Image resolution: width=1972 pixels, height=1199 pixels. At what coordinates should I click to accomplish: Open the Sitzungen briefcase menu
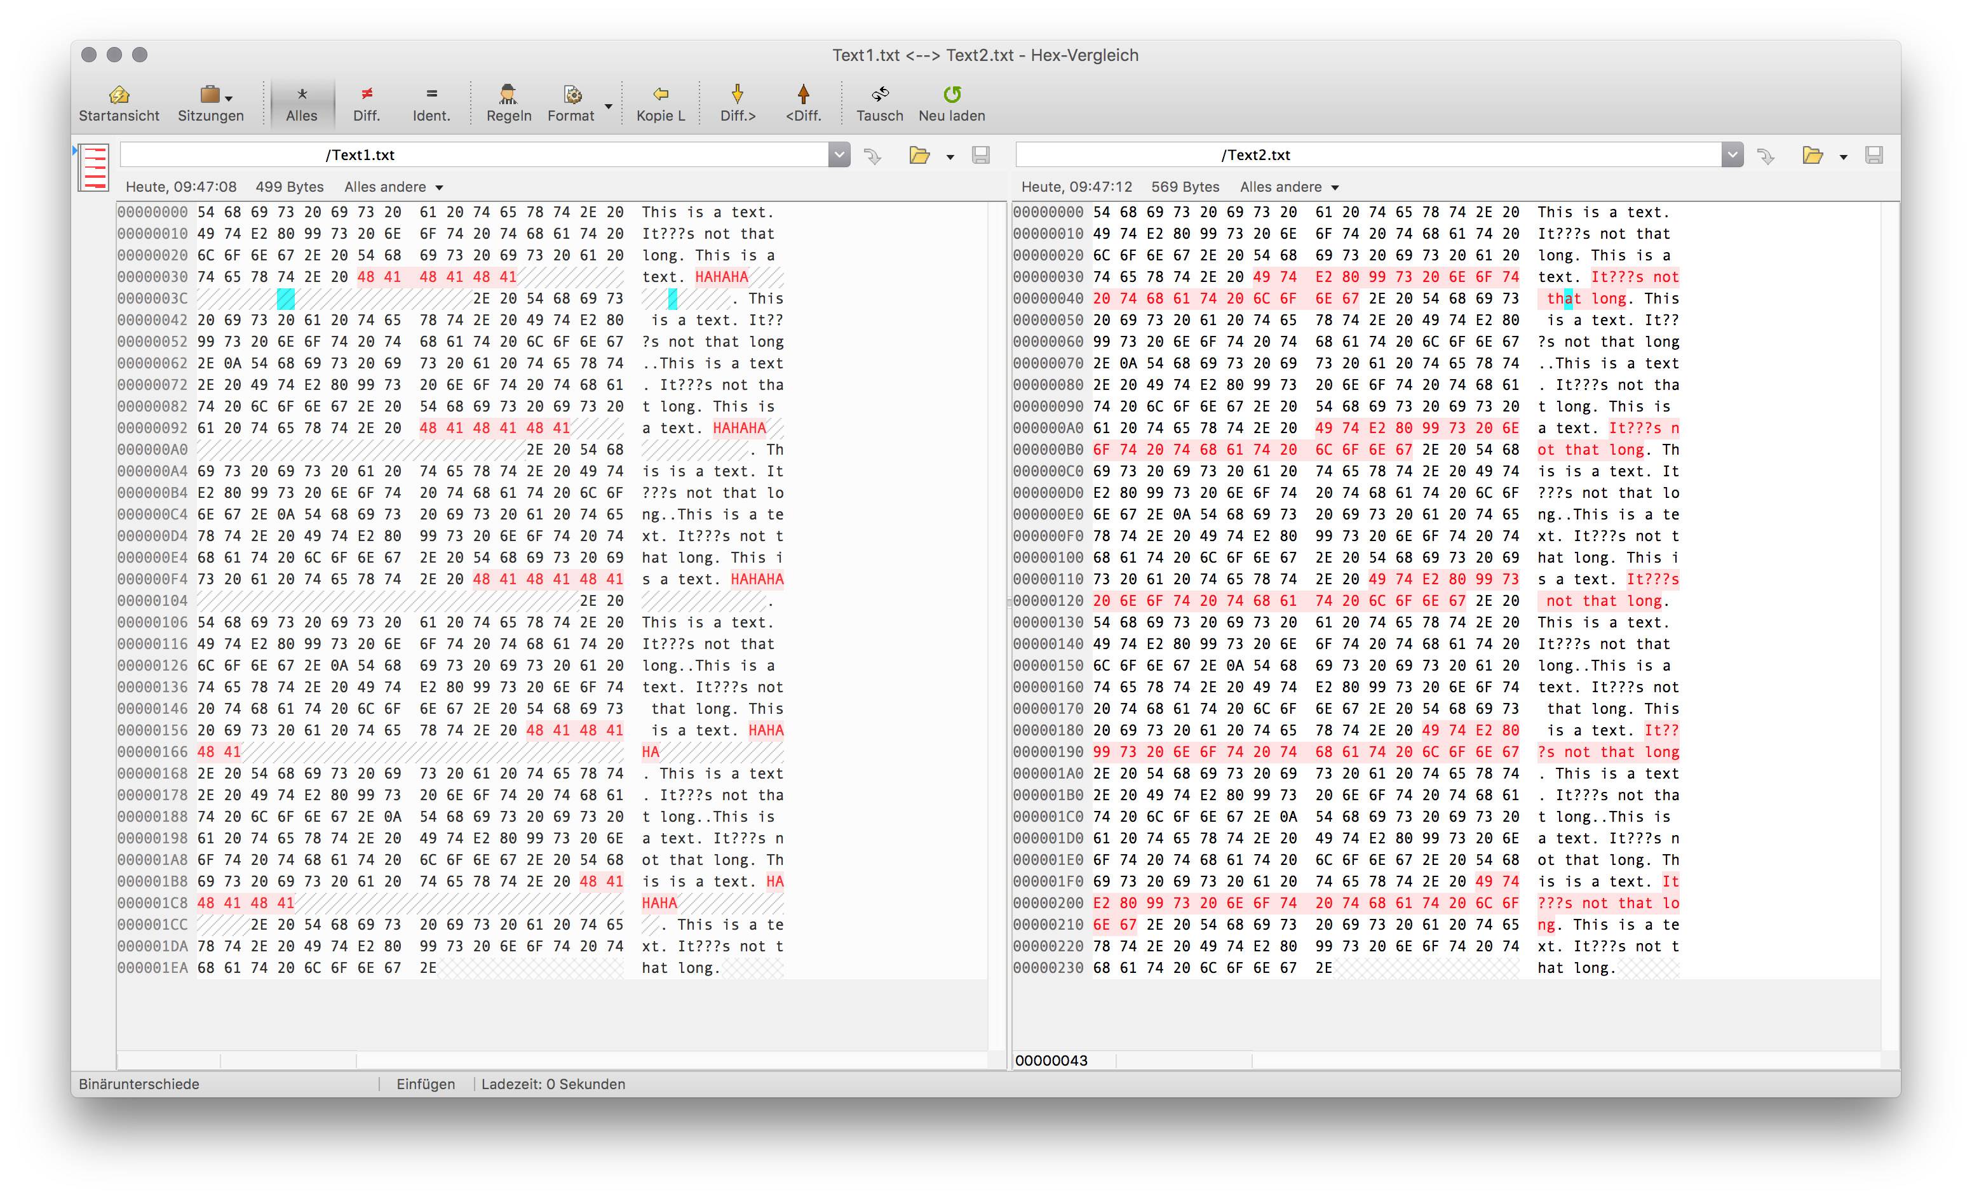click(210, 95)
